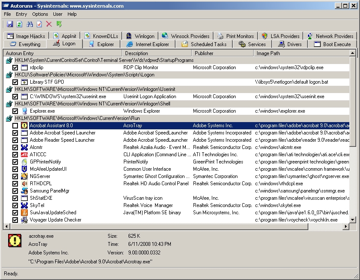Click the Refresh toolbar icon
The height and width of the screenshot is (280, 360).
[x=20, y=24]
